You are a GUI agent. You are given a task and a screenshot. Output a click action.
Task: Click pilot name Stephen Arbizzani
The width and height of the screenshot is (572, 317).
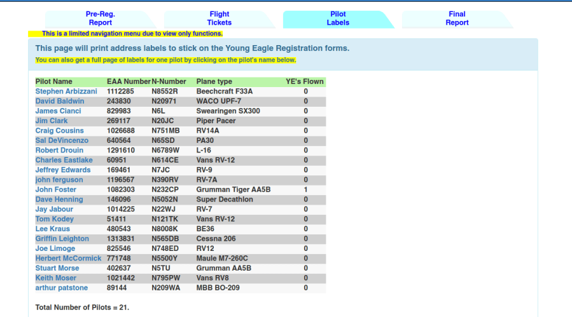[66, 91]
